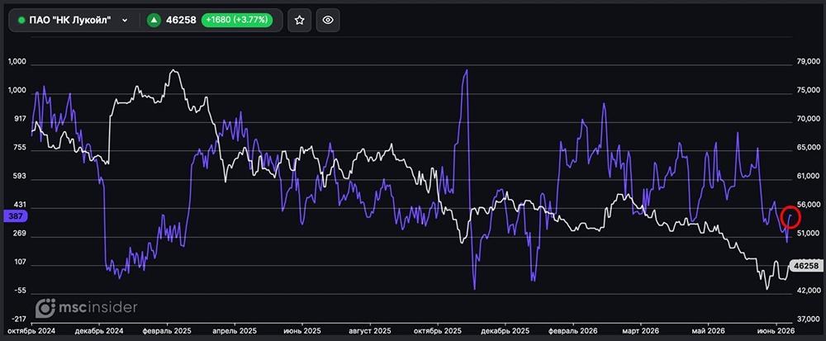Select февраль 2025 on the time axis
The height and width of the screenshot is (341, 826).
[x=167, y=332]
